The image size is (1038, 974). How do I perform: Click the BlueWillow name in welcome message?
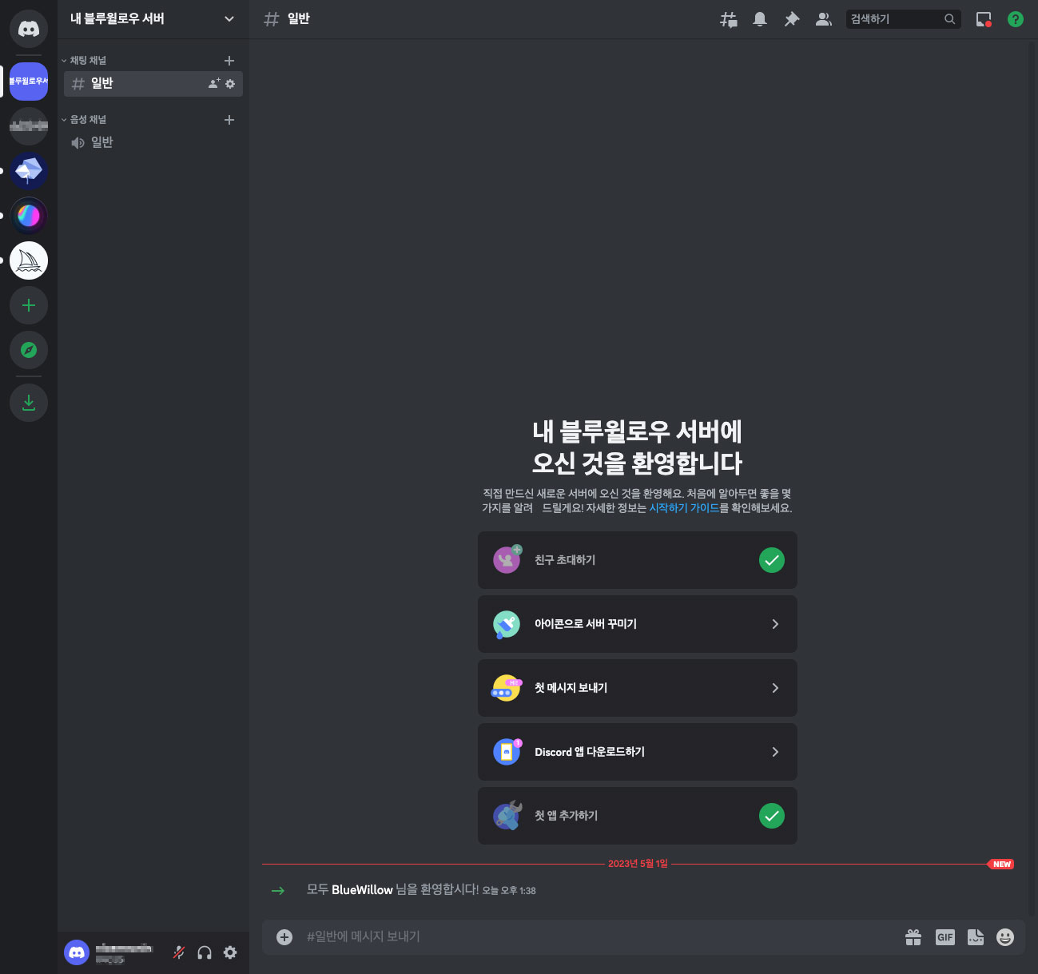click(362, 890)
